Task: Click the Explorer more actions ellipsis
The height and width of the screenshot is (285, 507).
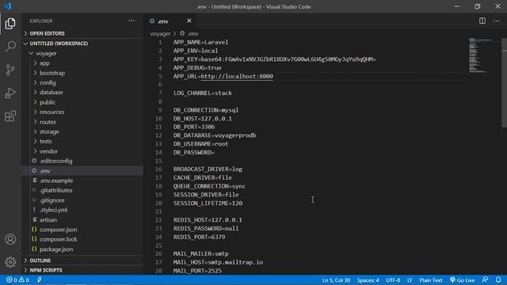Action: (132, 21)
